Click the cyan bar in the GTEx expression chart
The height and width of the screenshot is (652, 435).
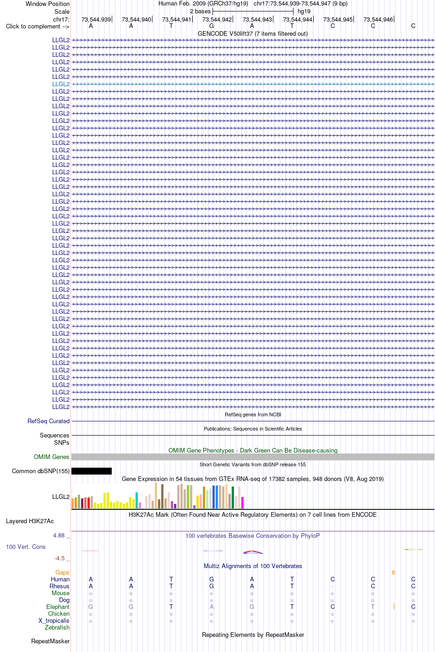pyautogui.click(x=136, y=500)
